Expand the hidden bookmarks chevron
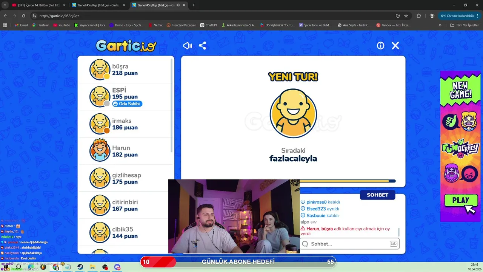The image size is (483, 272). [x=440, y=25]
